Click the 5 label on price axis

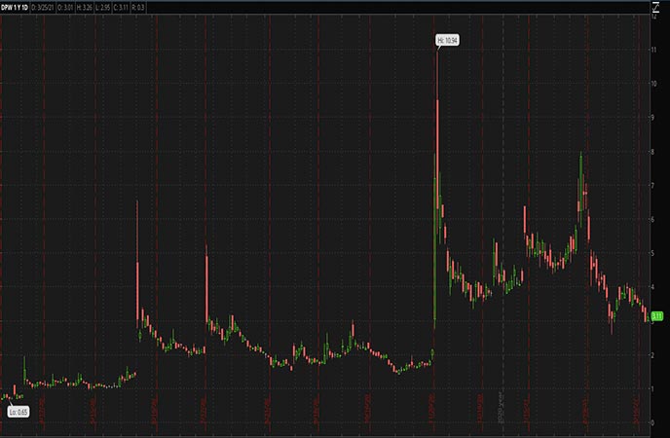pos(652,253)
